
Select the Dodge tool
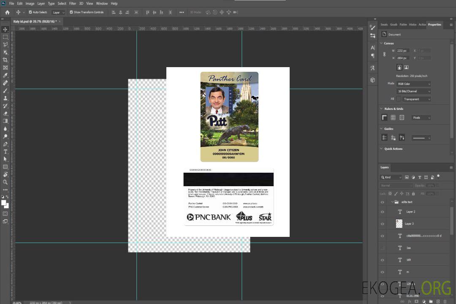[x=5, y=136]
